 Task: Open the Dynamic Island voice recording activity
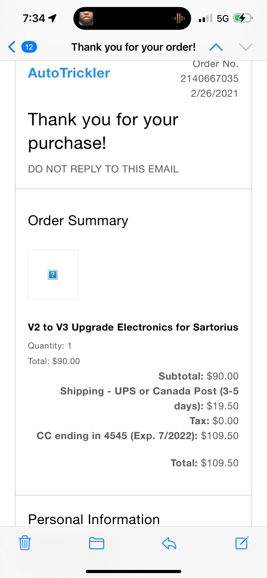point(132,19)
